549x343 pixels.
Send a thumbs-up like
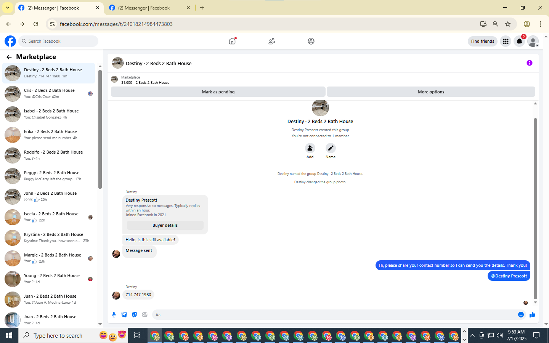pos(532,314)
